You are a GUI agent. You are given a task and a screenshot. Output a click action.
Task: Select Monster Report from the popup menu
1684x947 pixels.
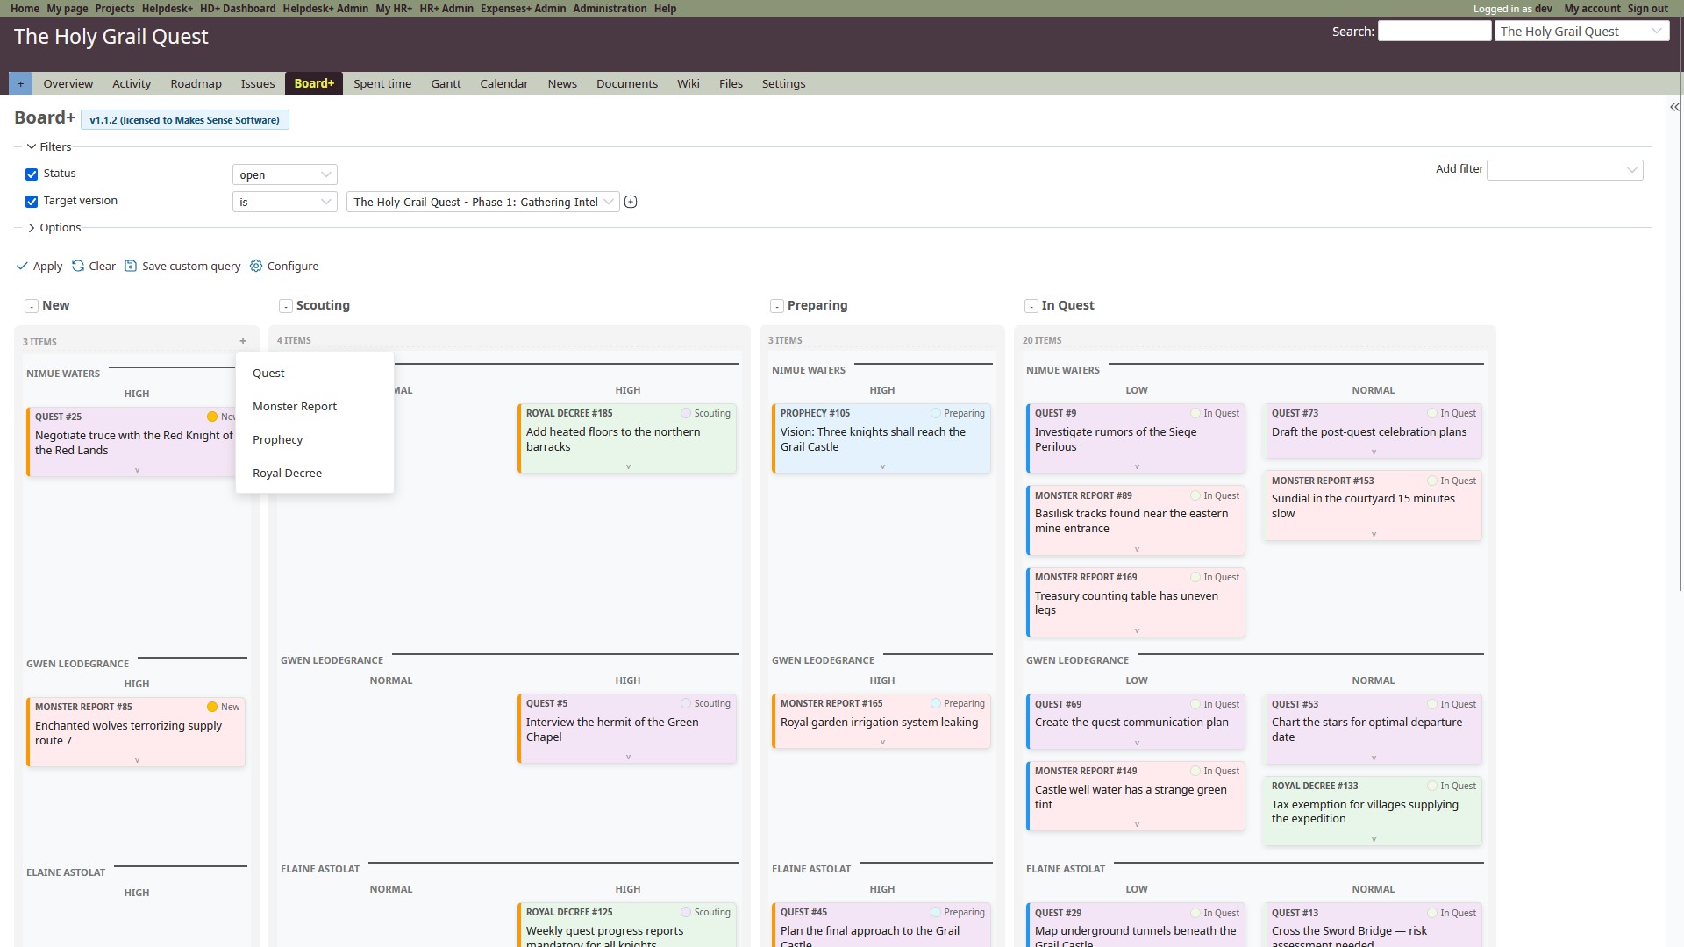(295, 407)
